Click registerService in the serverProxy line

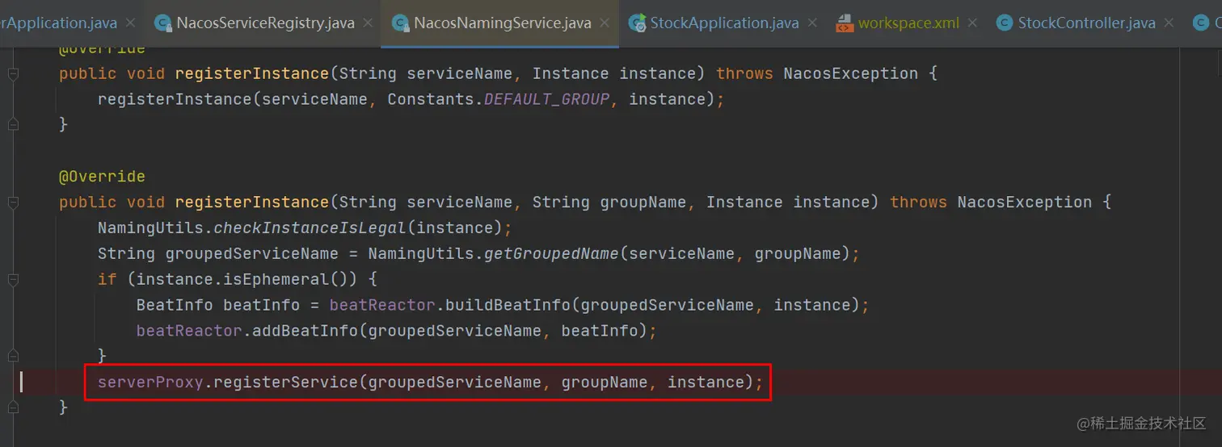tap(286, 382)
